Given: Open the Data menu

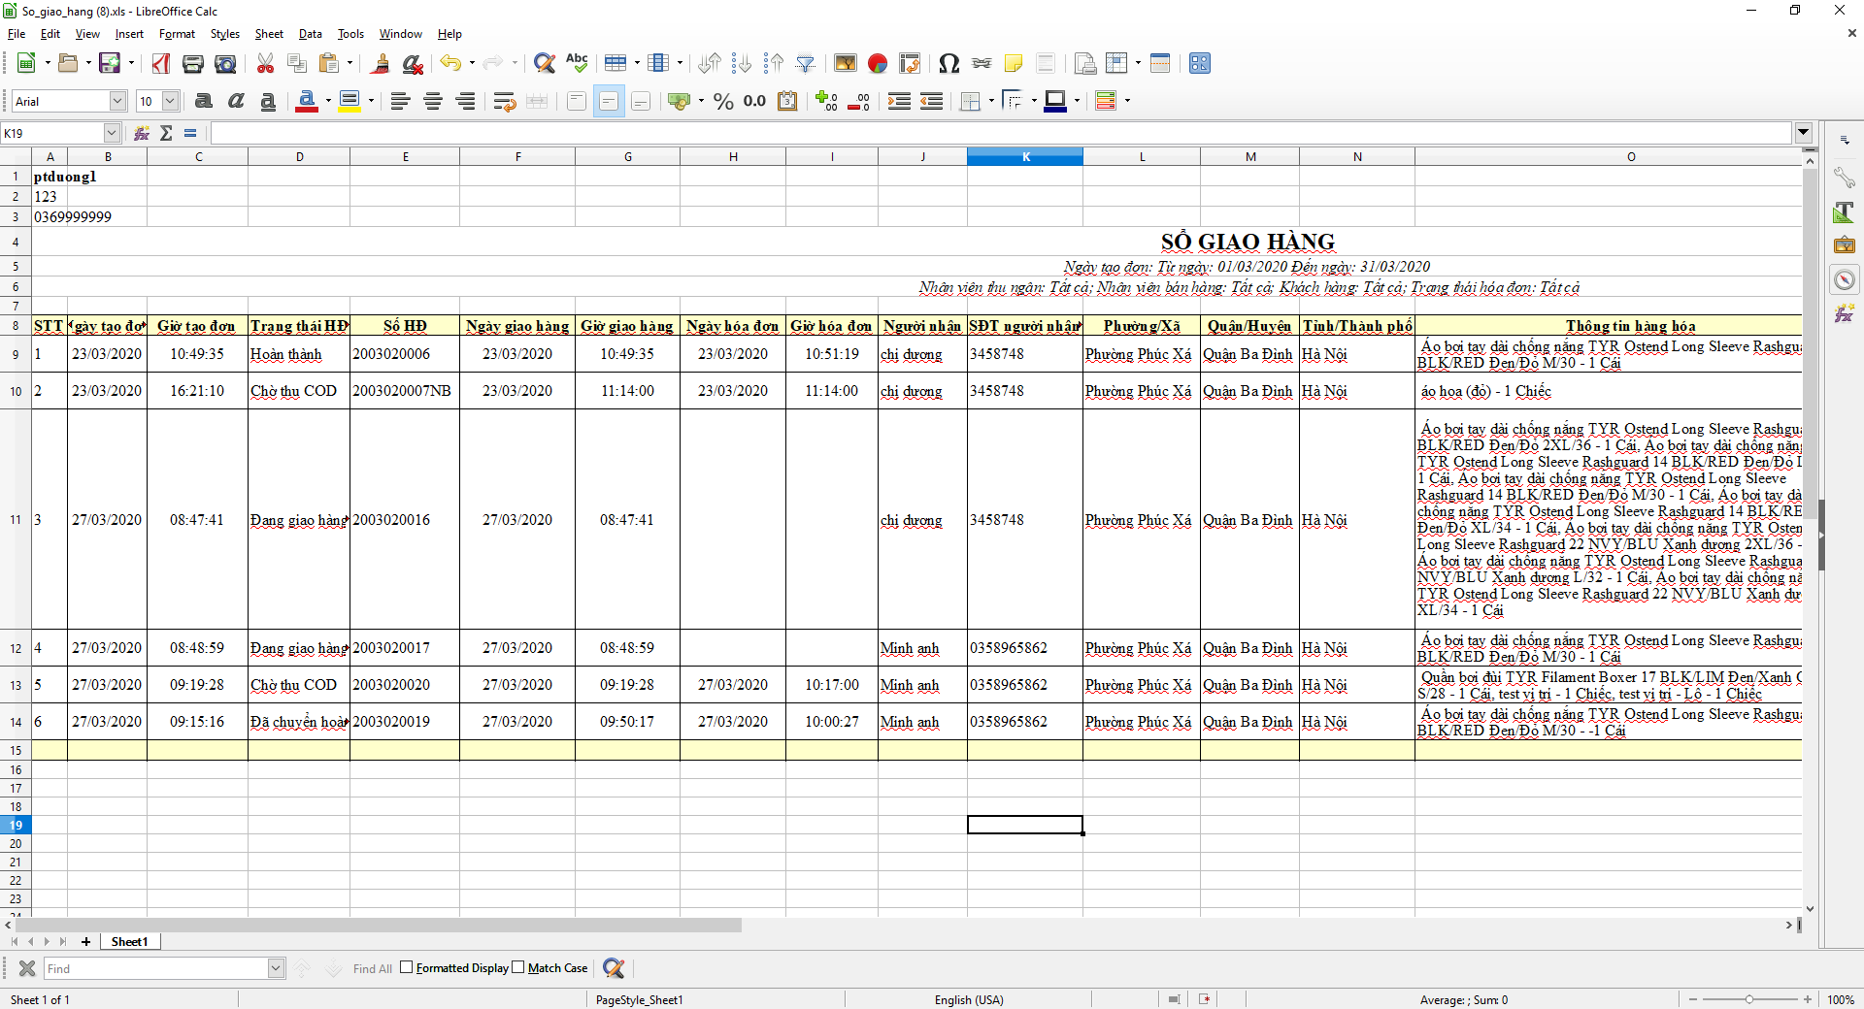Looking at the screenshot, I should pos(310,34).
